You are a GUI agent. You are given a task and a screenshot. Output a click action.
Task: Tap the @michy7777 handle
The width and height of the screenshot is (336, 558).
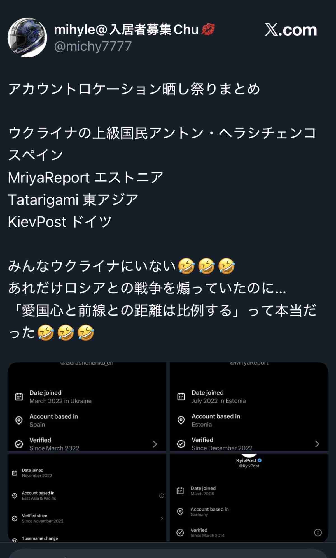point(93,46)
